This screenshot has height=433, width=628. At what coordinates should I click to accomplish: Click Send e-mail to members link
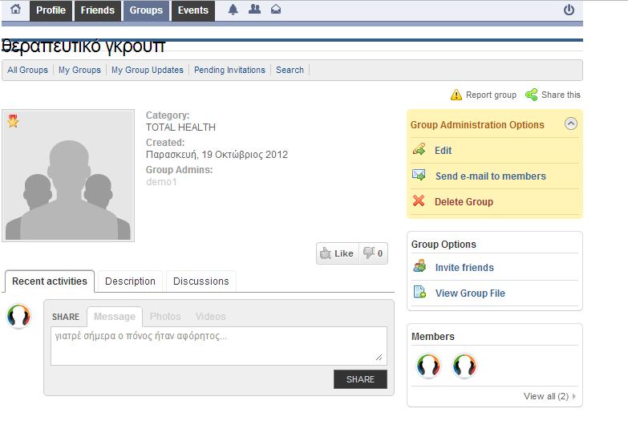[x=491, y=176]
